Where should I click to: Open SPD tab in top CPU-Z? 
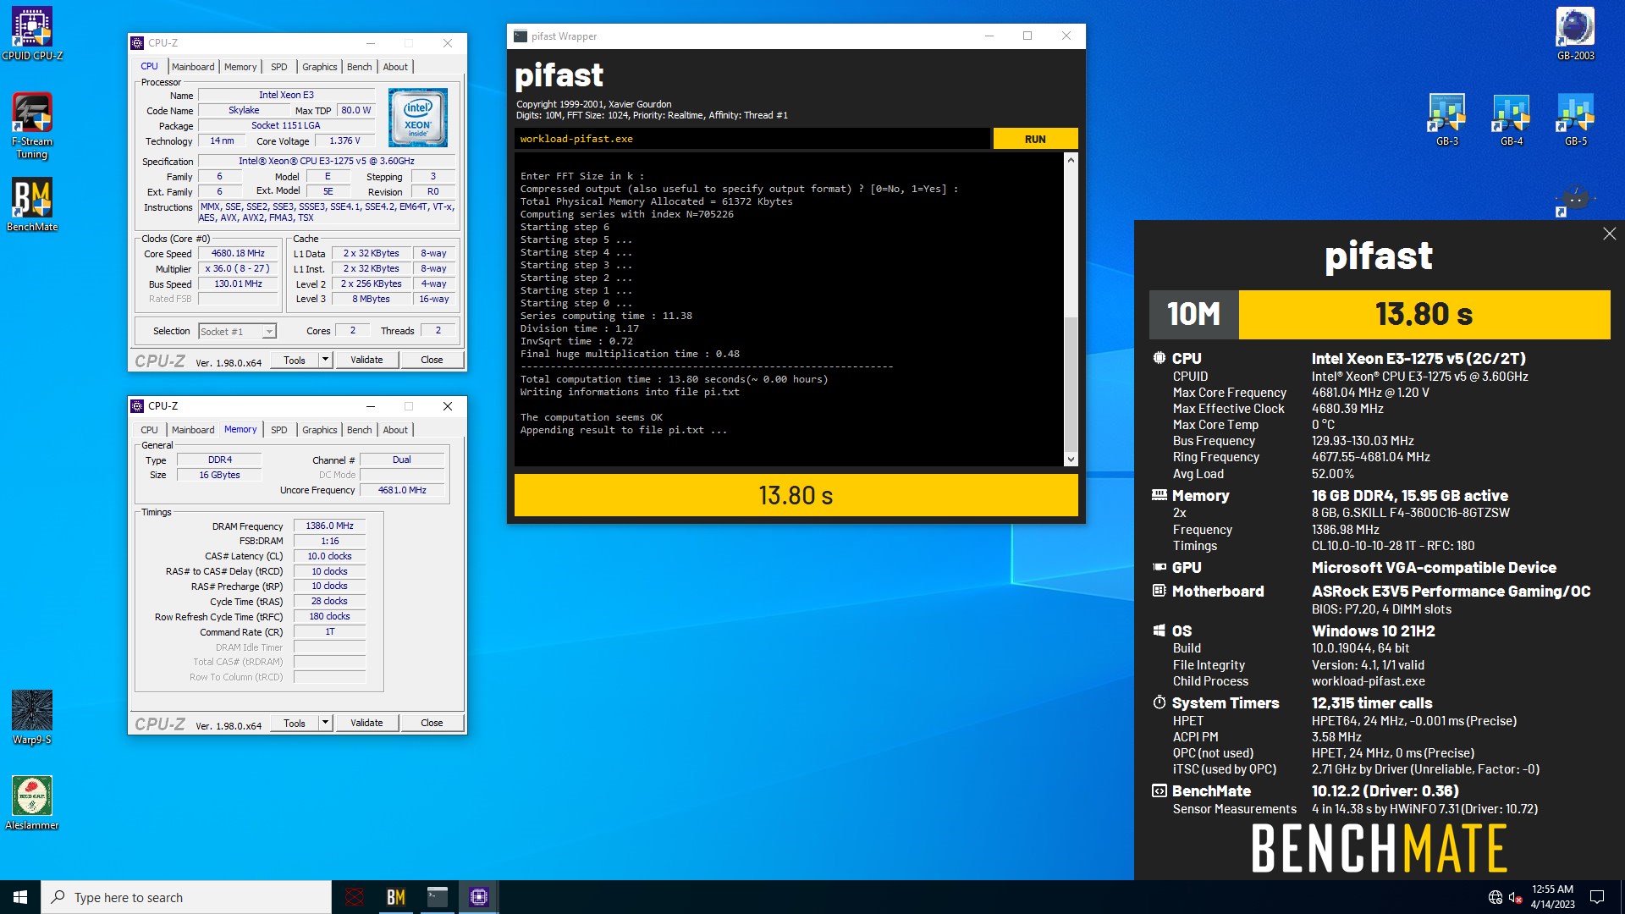pyautogui.click(x=279, y=67)
